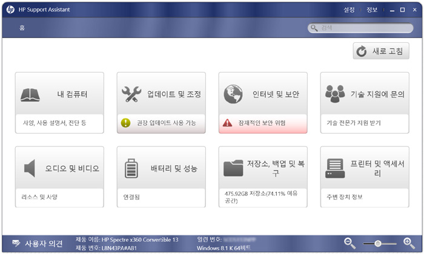Click the zoom in magnifier icon
Image resolution: width=424 pixels, height=254 pixels.
pyautogui.click(x=409, y=243)
